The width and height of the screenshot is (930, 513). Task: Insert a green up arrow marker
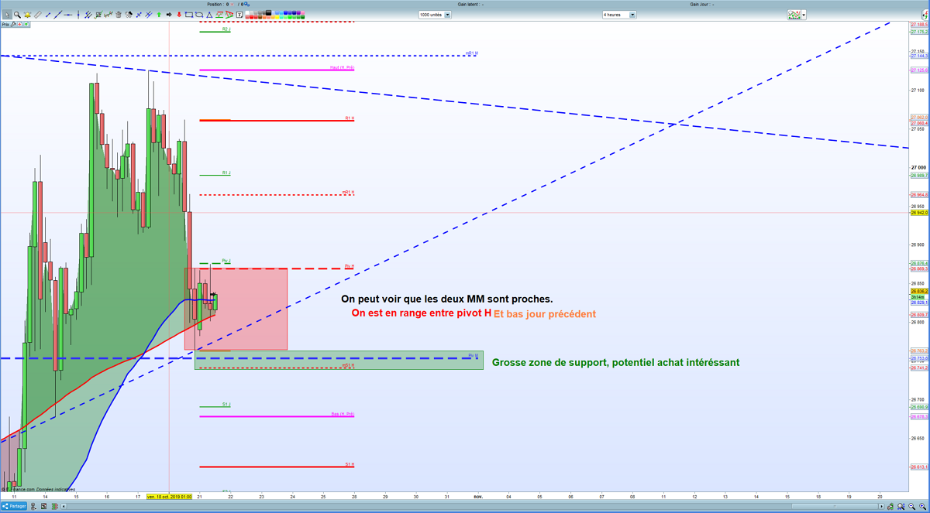tap(159, 15)
